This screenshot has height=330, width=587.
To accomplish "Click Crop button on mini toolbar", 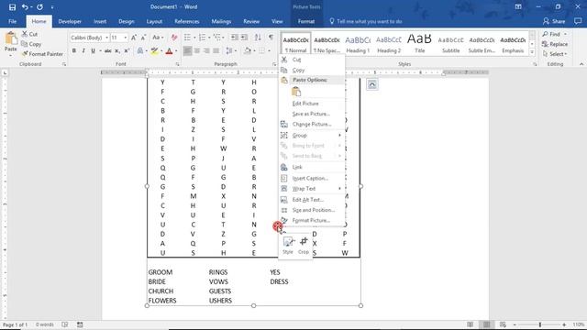I will 304,246.
